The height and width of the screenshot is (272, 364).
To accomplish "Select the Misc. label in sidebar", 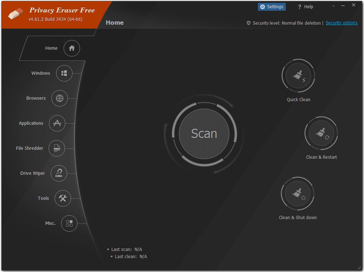I will (50, 223).
